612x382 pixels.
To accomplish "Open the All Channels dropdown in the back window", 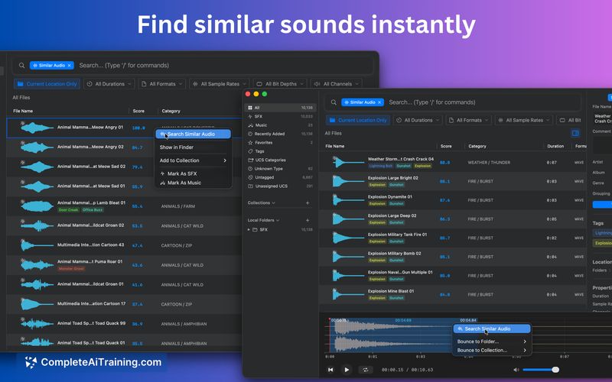I will [x=336, y=84].
